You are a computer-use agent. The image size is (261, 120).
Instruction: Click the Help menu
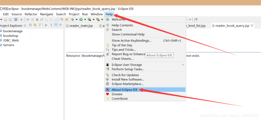109,14
